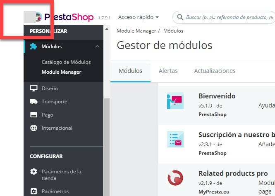This screenshot has height=196, width=275.
Task: Click the Pago credit card icon
Action: coord(33,115)
